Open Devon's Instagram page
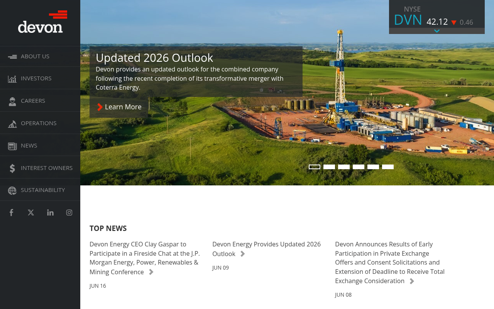Viewport: 494px width, 309px height. click(x=69, y=212)
